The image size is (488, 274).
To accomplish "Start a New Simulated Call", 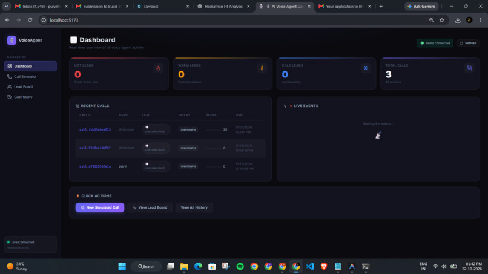I will [99, 207].
